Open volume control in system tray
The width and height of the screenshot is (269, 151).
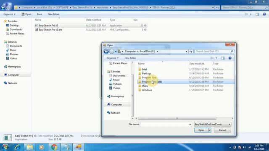click(x=244, y=147)
